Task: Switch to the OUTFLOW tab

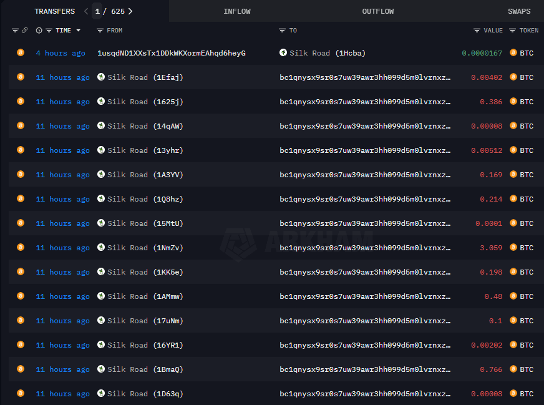Action: pyautogui.click(x=378, y=11)
